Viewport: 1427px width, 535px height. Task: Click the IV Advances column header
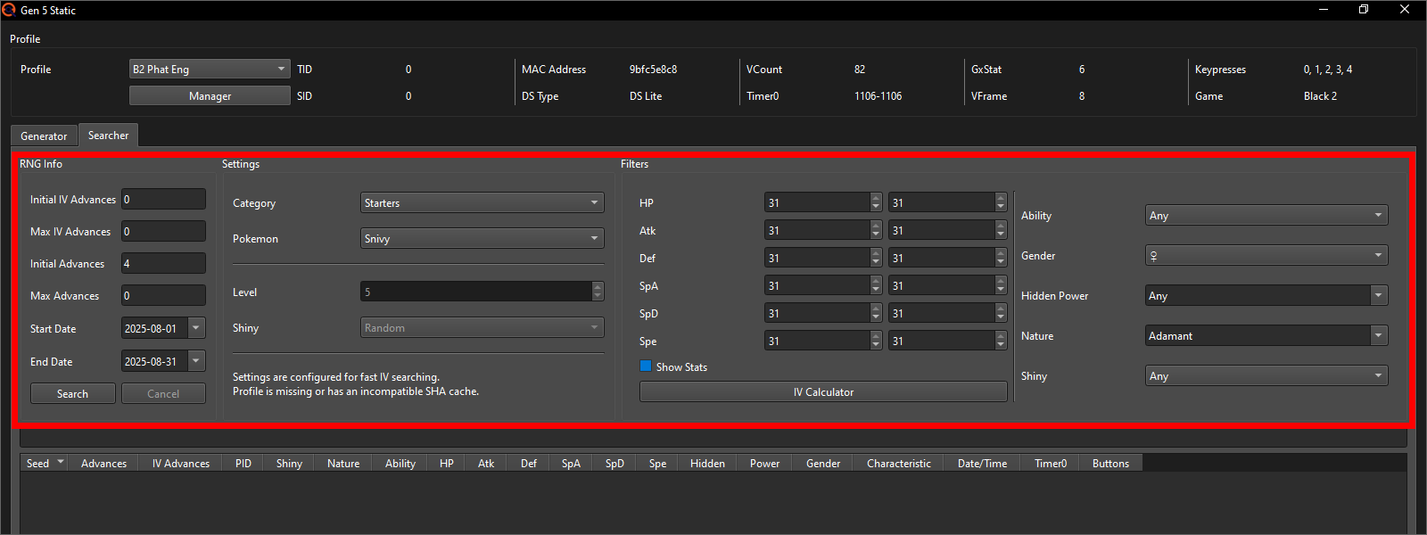pyautogui.click(x=180, y=463)
